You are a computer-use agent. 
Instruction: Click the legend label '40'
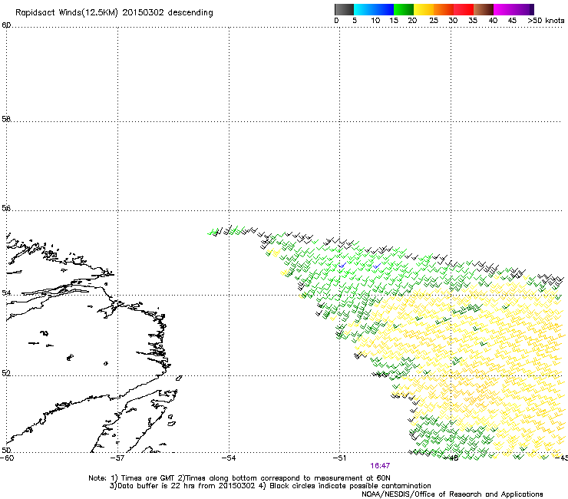coord(493,21)
